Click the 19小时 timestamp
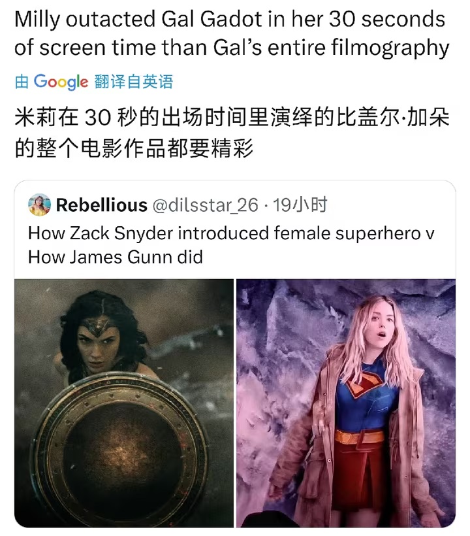Image resolution: width=470 pixels, height=536 pixels. (300, 205)
